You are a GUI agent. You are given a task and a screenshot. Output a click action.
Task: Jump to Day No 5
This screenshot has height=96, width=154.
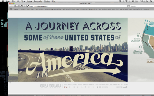(80, 87)
